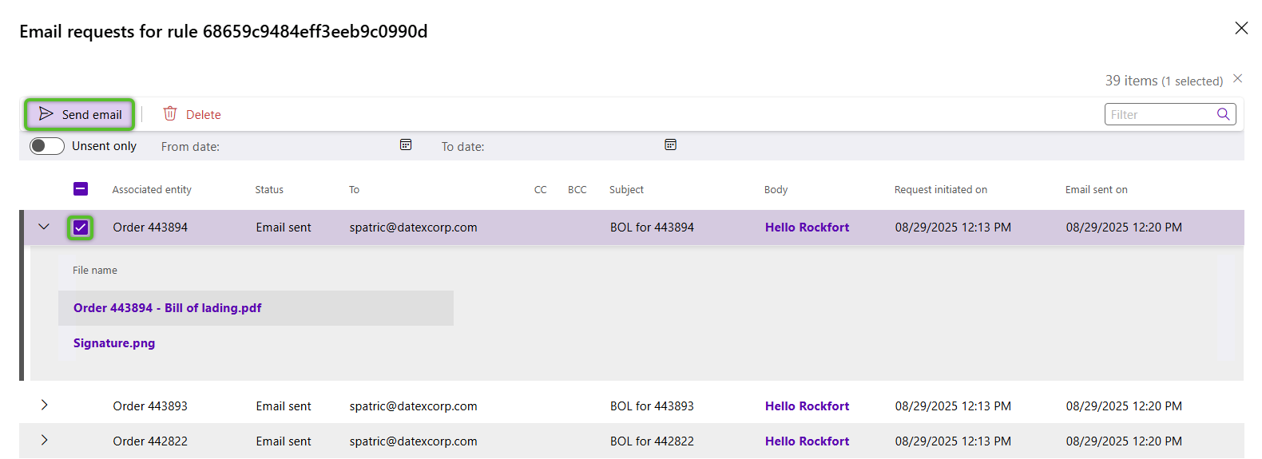Collapse the Order 443894 row details
This screenshot has height=459, width=1262.
point(44,228)
